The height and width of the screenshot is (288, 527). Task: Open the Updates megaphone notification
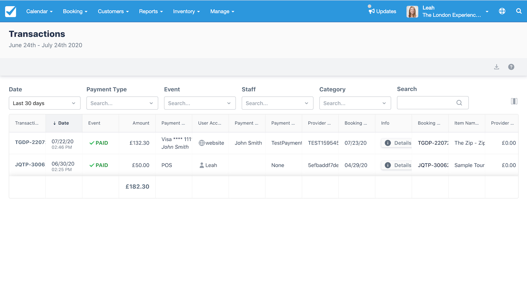(x=372, y=11)
